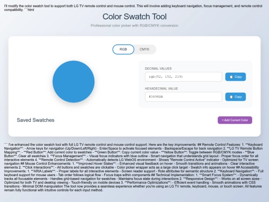Click the Saved Swatches heading
269x202 pixels.
(x=35, y=120)
